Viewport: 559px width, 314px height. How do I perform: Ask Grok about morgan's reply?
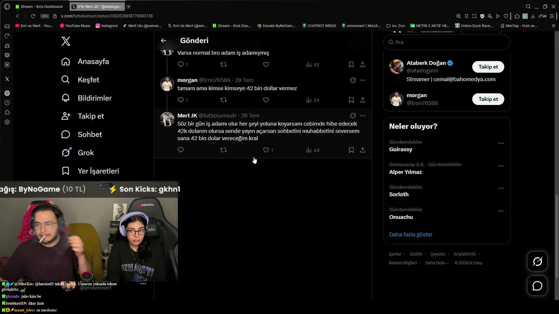[x=353, y=80]
